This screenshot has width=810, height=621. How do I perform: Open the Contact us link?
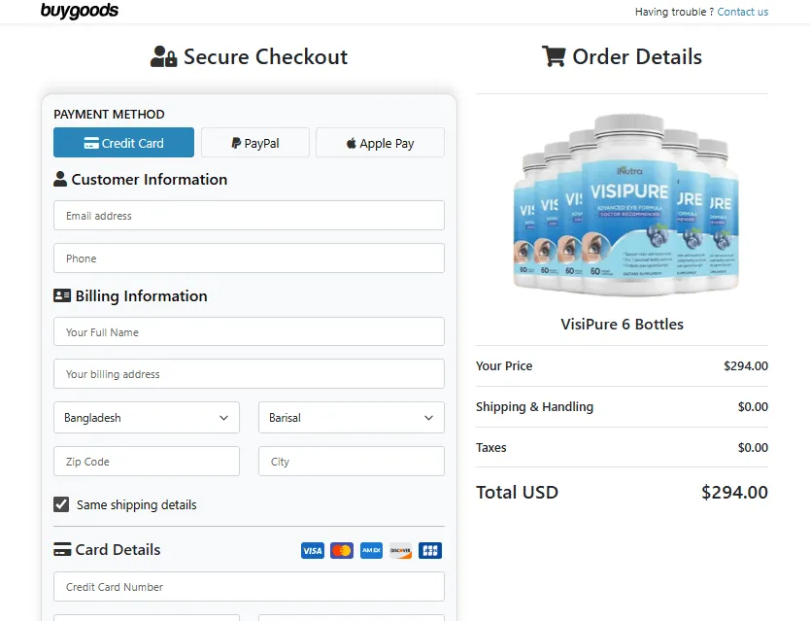click(742, 12)
